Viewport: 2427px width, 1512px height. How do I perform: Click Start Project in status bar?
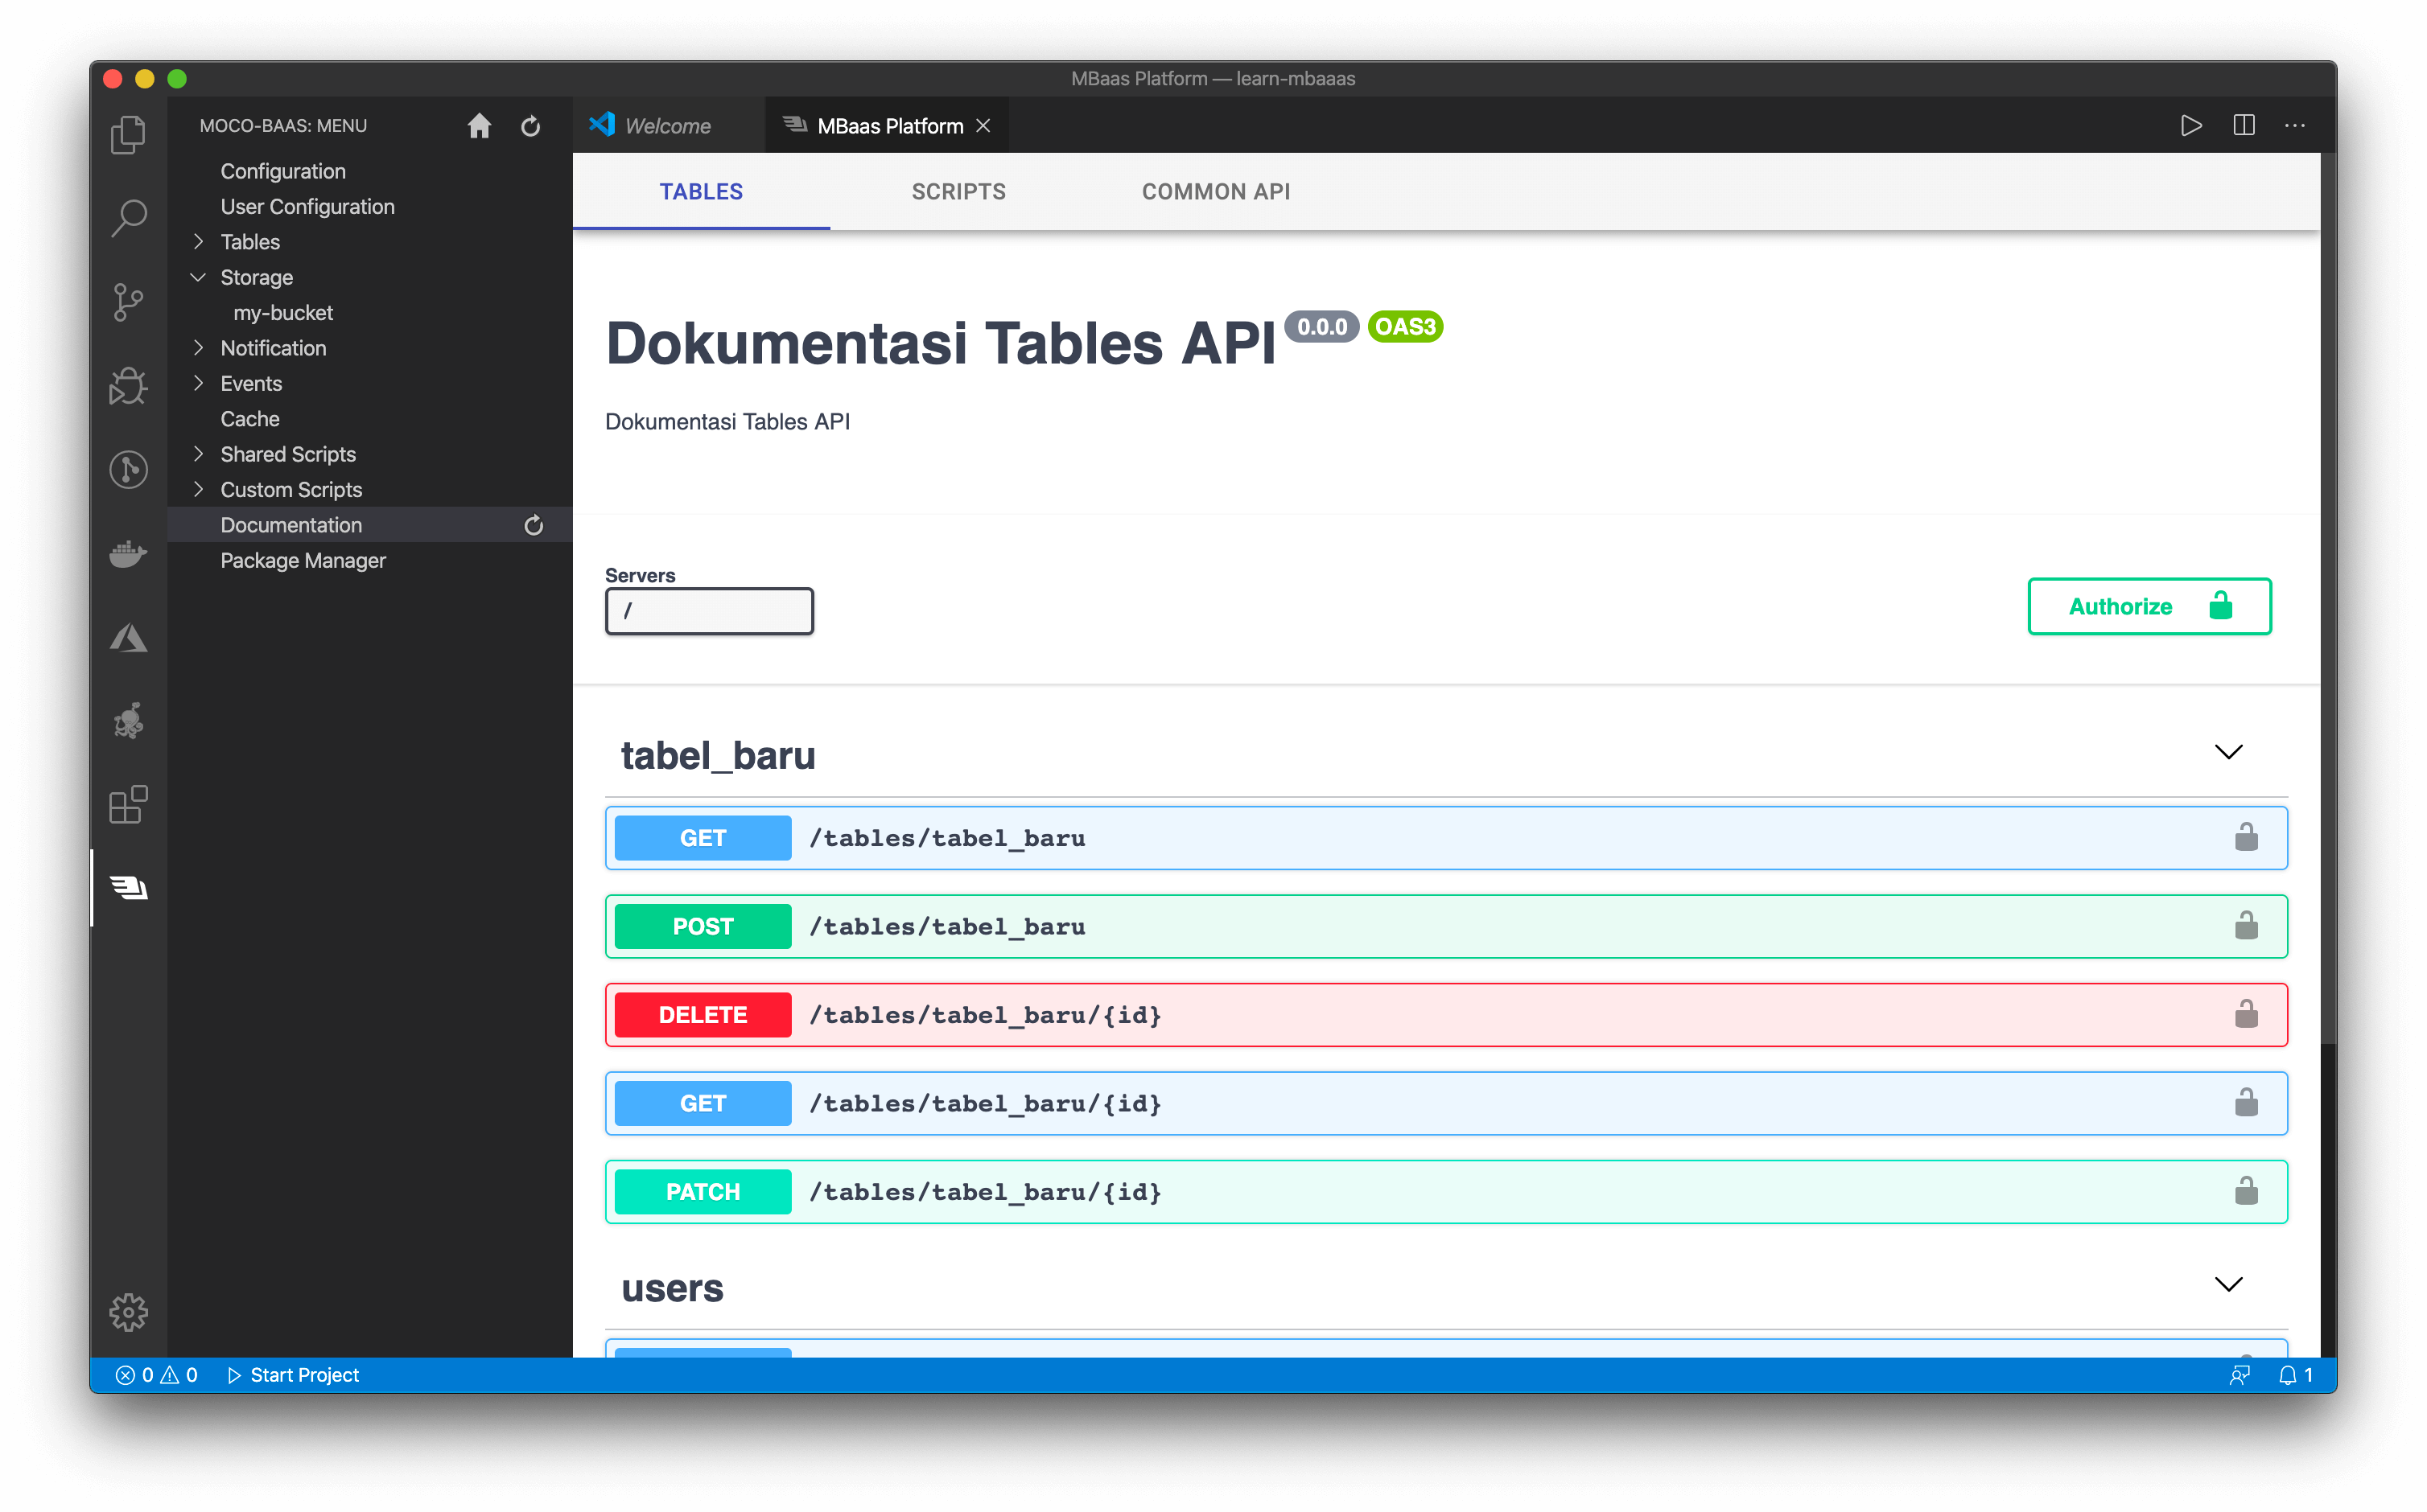(293, 1375)
